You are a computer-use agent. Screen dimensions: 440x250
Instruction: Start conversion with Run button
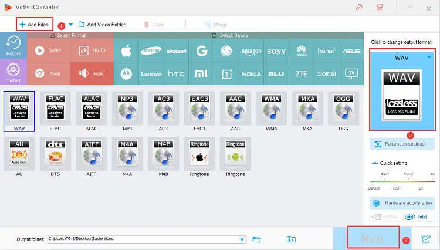[373, 238]
